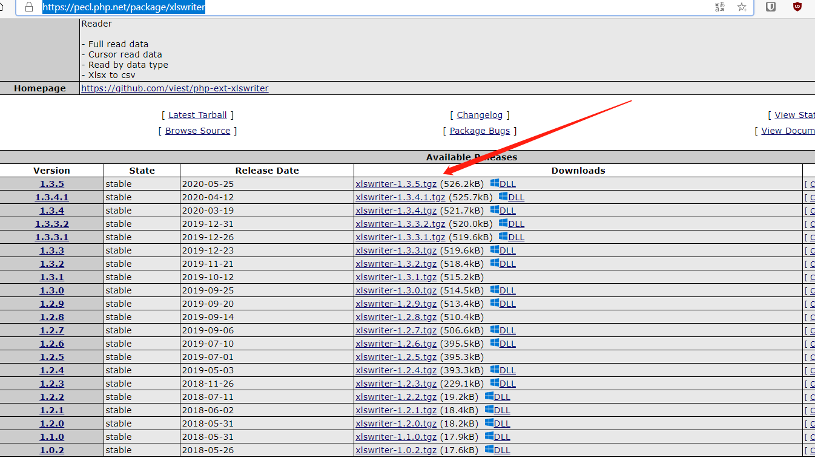Download xlswriter-1.2.9.tgz
815x461 pixels.
[x=396, y=304]
